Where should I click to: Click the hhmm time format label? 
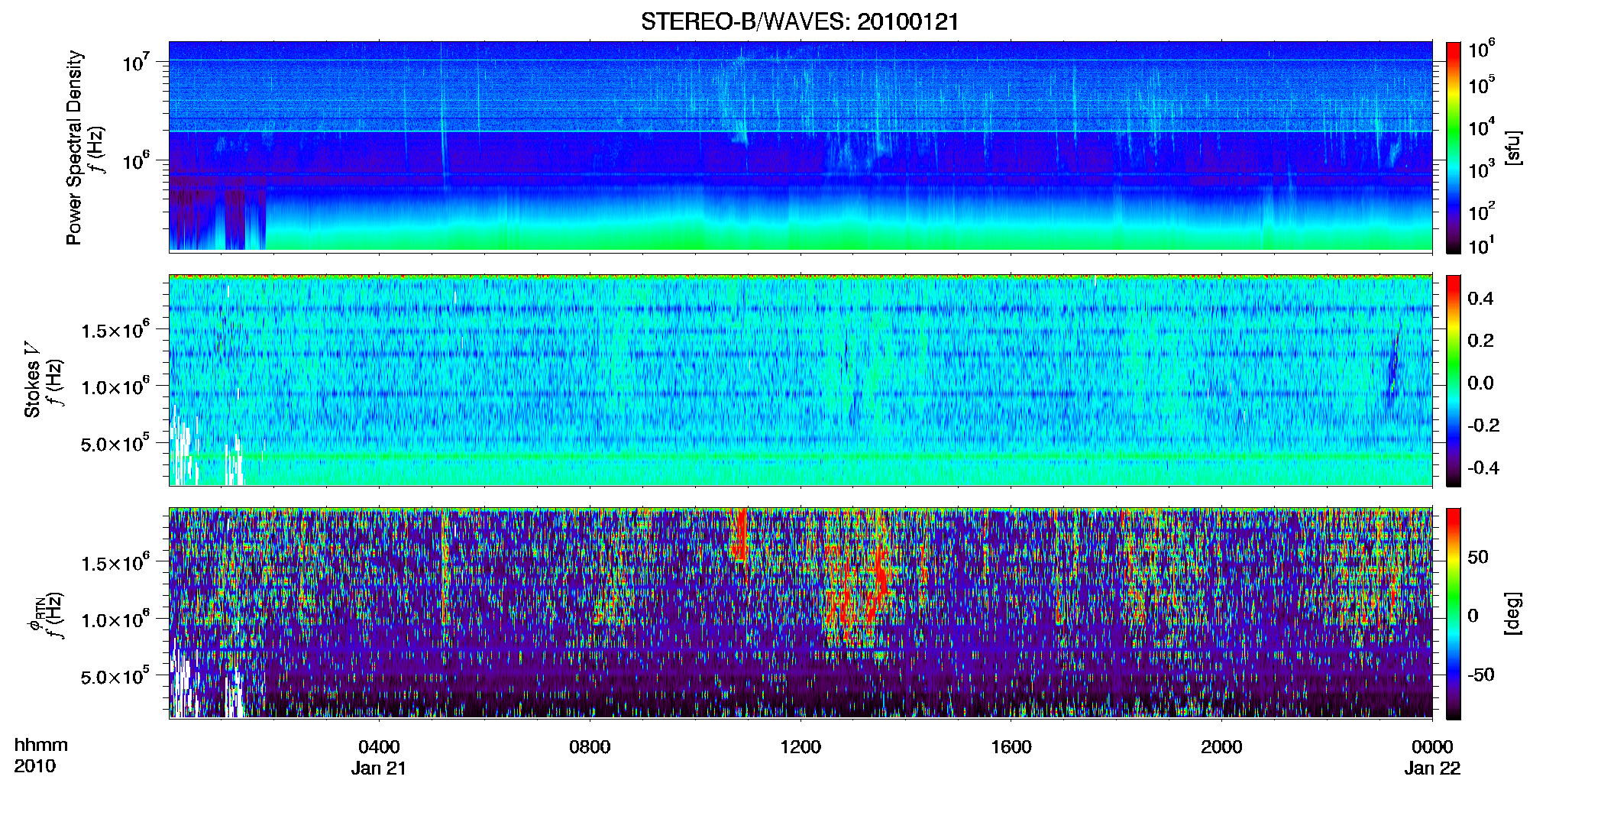click(40, 746)
